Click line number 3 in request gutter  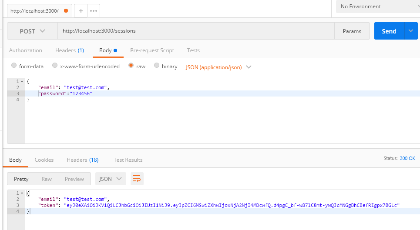tap(18, 93)
